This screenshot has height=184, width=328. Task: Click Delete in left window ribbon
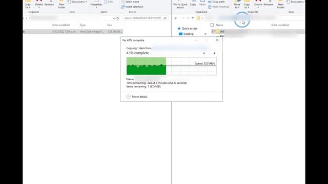[x=39, y=5]
